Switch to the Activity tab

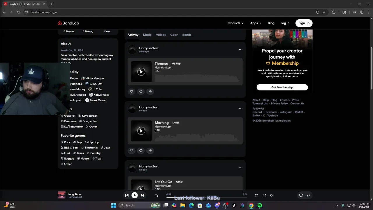133,35
